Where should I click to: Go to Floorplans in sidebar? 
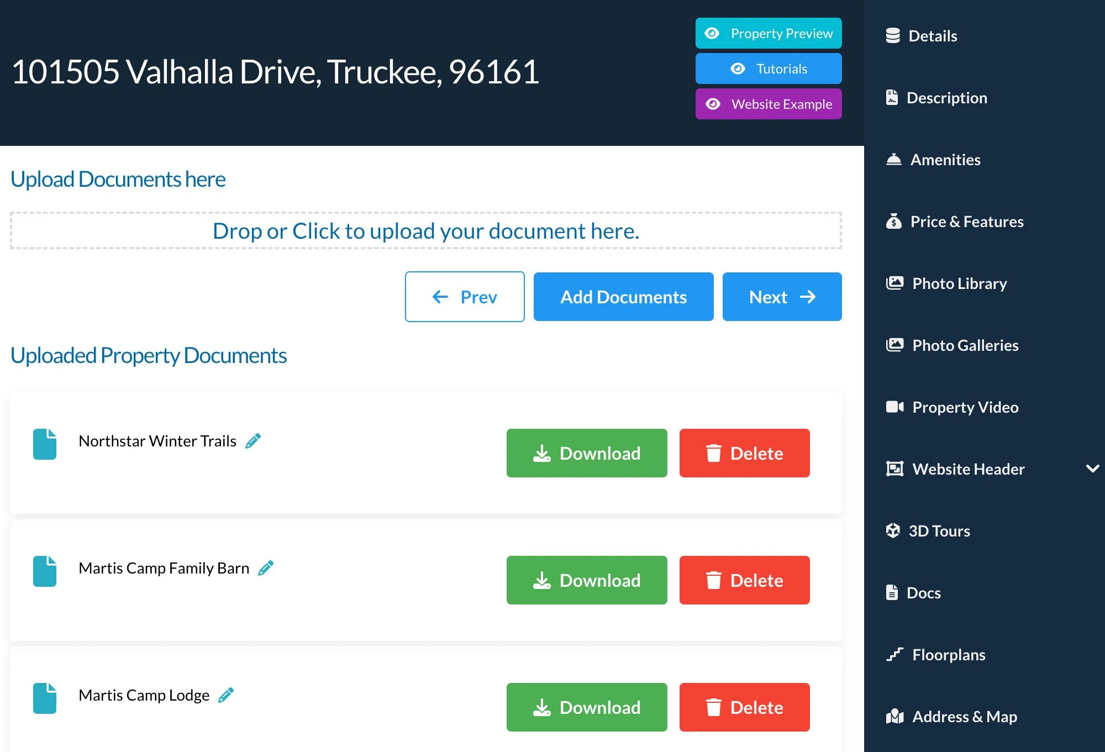click(x=948, y=655)
